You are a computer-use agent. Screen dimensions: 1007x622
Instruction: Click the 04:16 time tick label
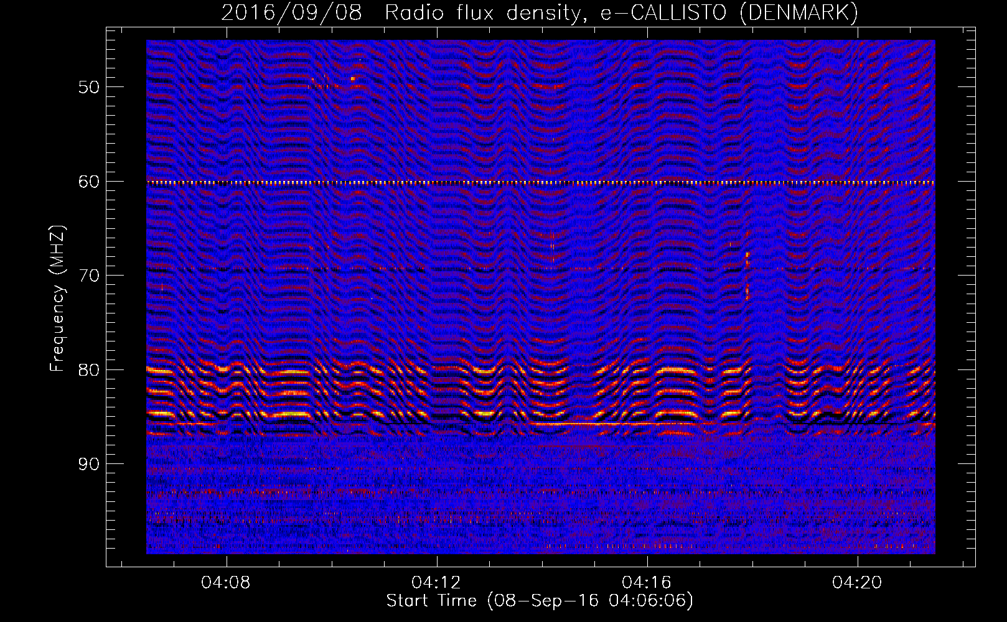tap(647, 582)
